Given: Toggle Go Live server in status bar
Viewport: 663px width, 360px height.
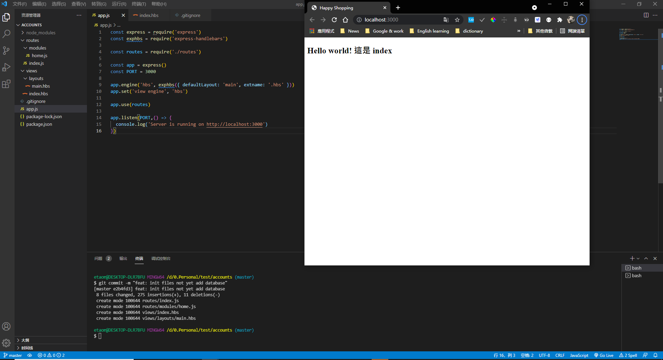Looking at the screenshot, I should (604, 355).
